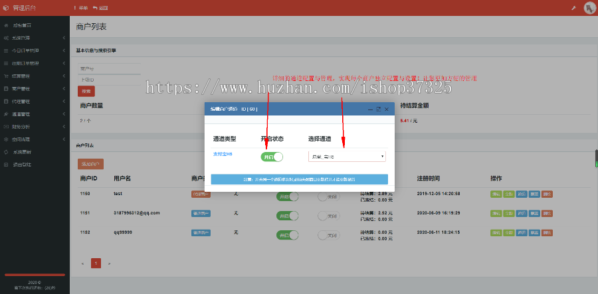Expand 结算管理 using its chevron
This screenshot has height=294, width=598.
(64, 76)
